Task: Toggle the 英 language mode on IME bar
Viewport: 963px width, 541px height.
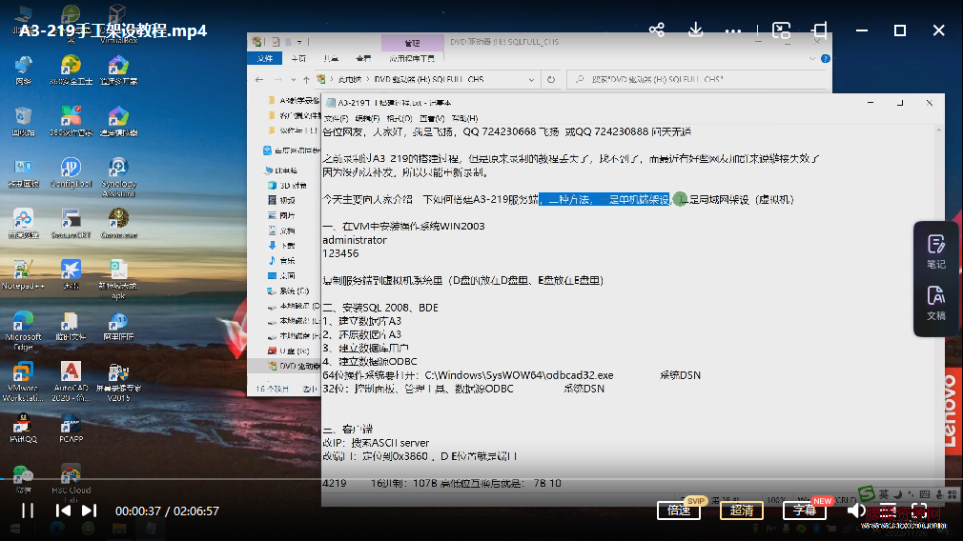Action: click(884, 494)
